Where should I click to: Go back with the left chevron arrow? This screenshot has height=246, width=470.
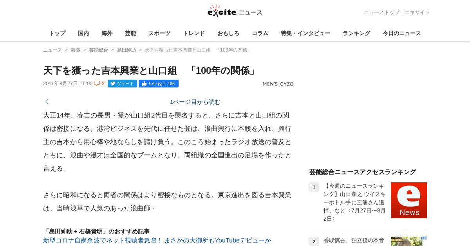point(47,102)
